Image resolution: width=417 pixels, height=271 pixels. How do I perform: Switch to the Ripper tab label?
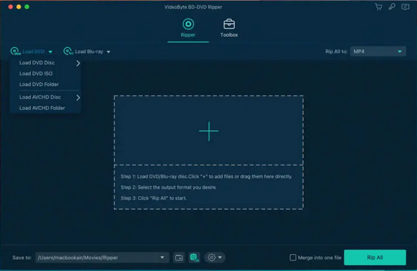click(188, 35)
